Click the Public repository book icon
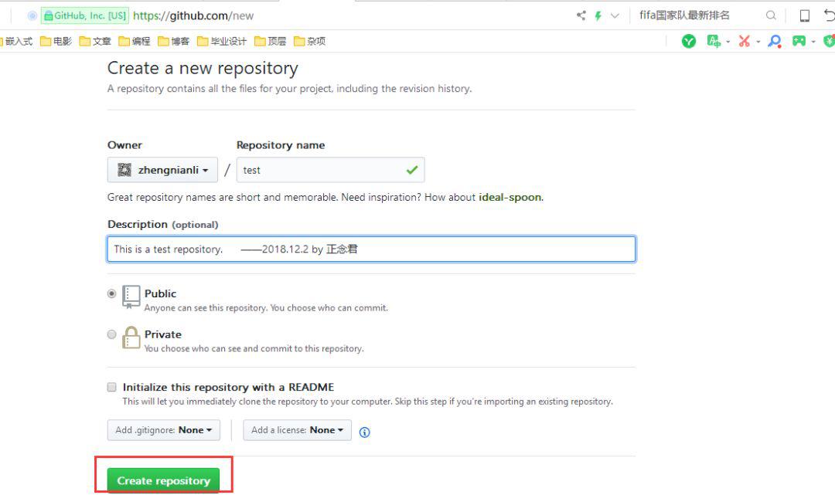835x495 pixels. click(131, 297)
